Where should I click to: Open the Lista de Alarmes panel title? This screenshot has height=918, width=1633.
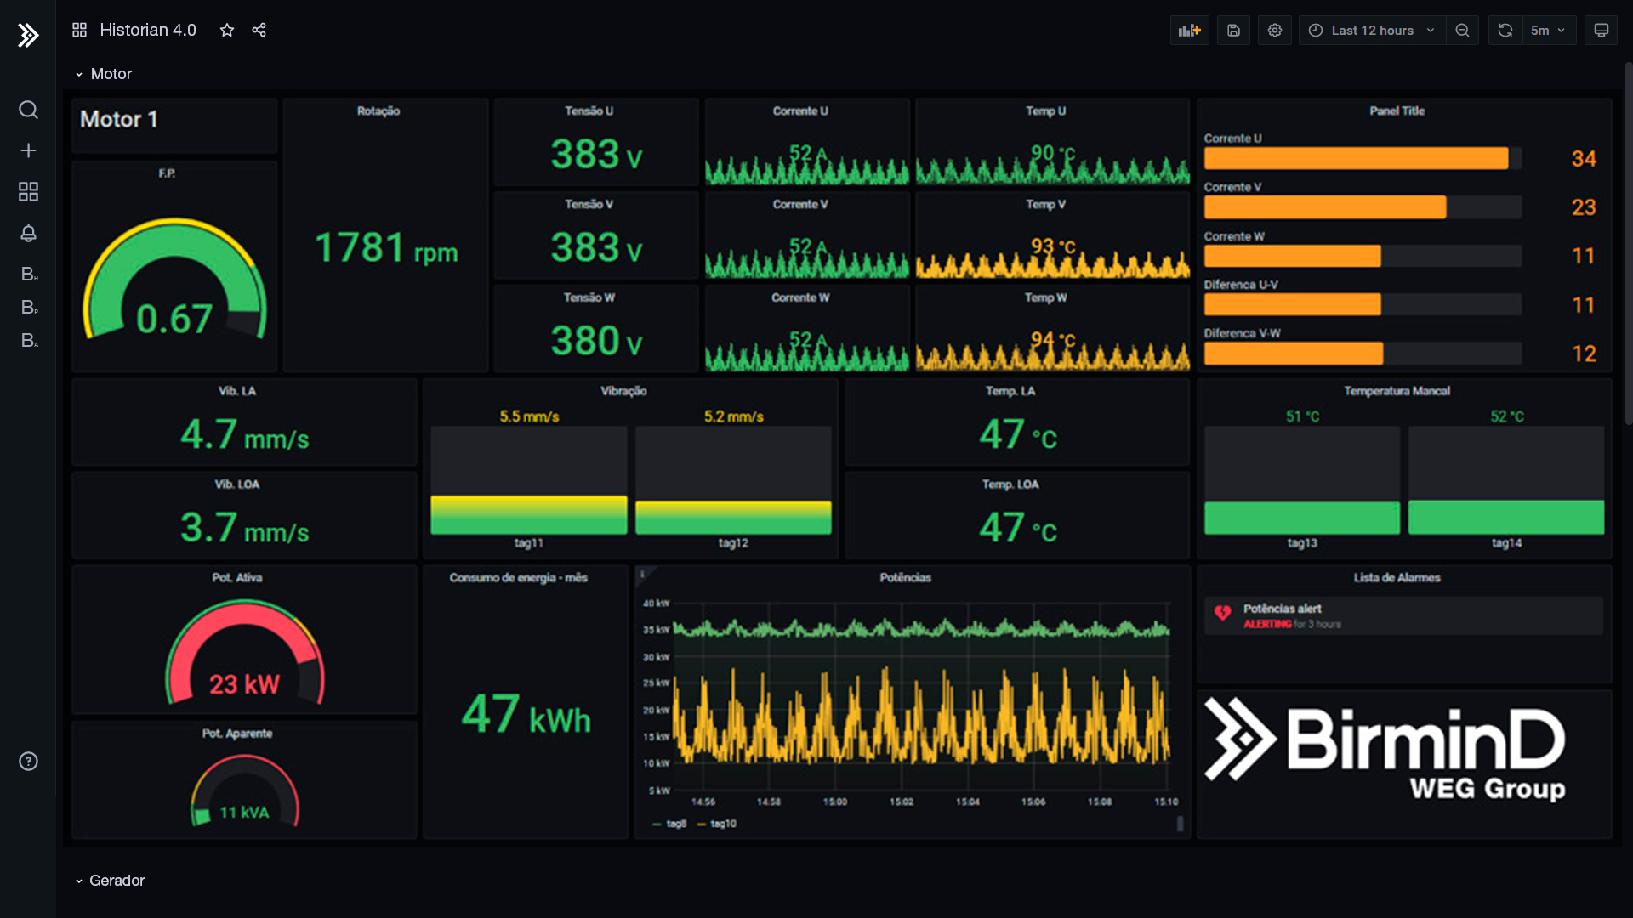tap(1397, 577)
